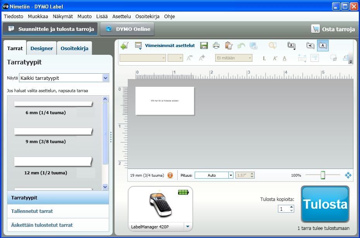Click the LabelManager 420P printer image
Screen dimensions: 360x238
coord(161,204)
